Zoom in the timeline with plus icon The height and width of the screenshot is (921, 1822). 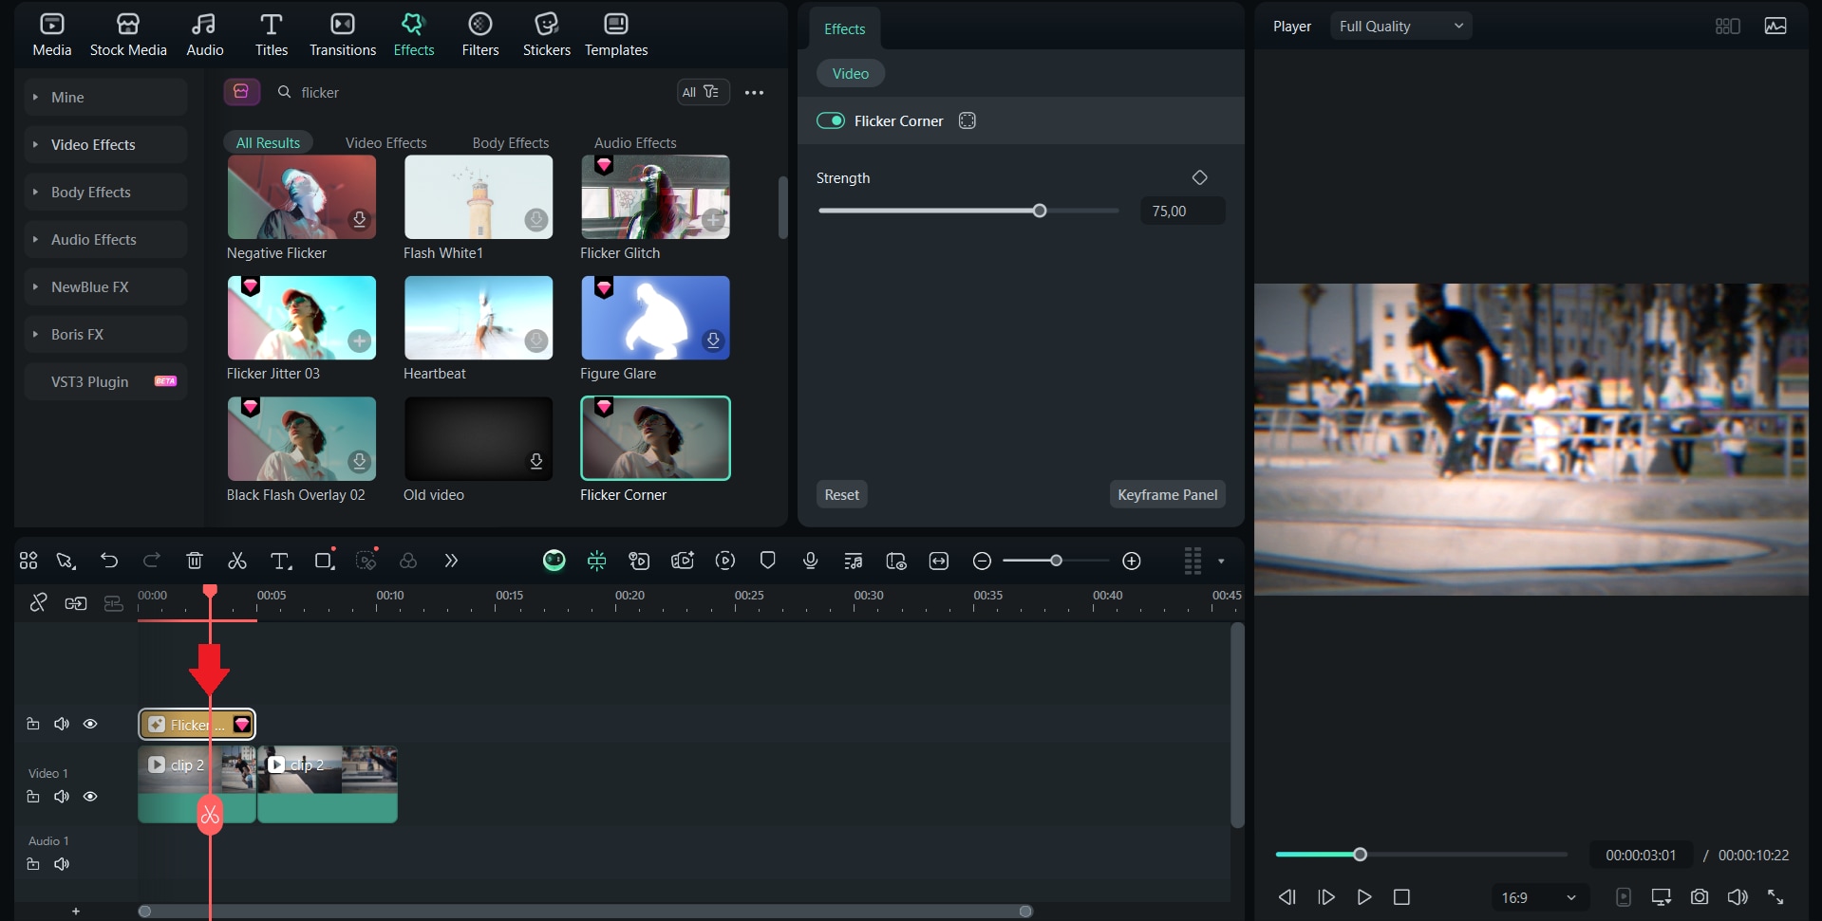1132,562
